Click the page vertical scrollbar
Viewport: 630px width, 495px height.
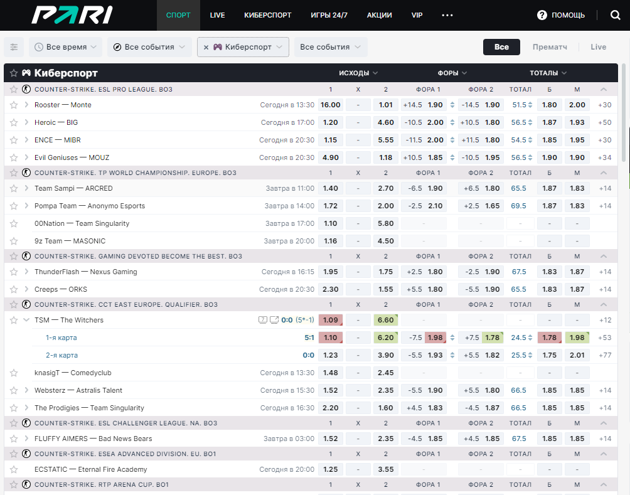624,112
